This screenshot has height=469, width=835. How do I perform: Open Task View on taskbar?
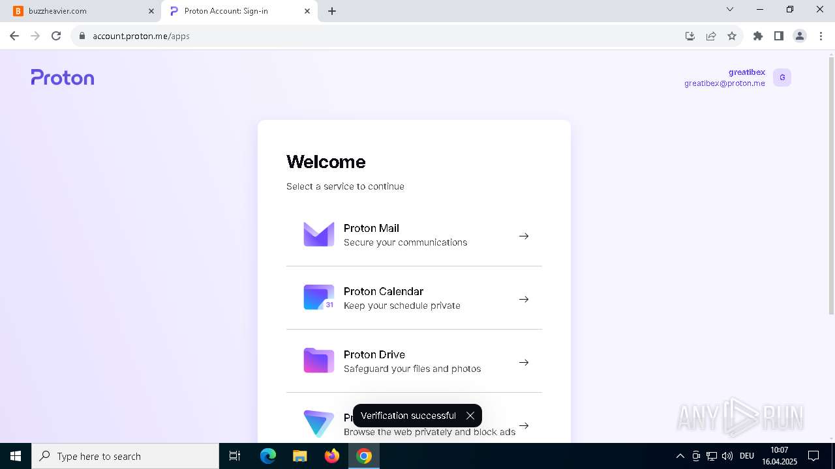tap(235, 456)
